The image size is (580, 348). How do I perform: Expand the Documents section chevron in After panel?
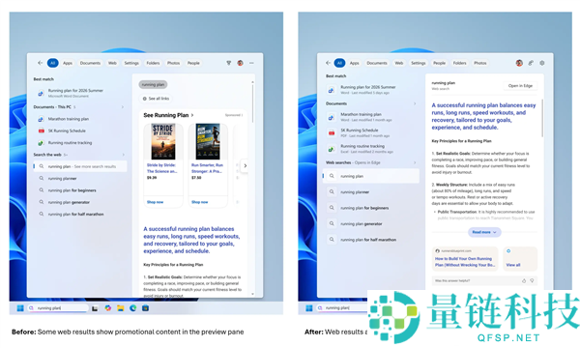[x=415, y=104]
